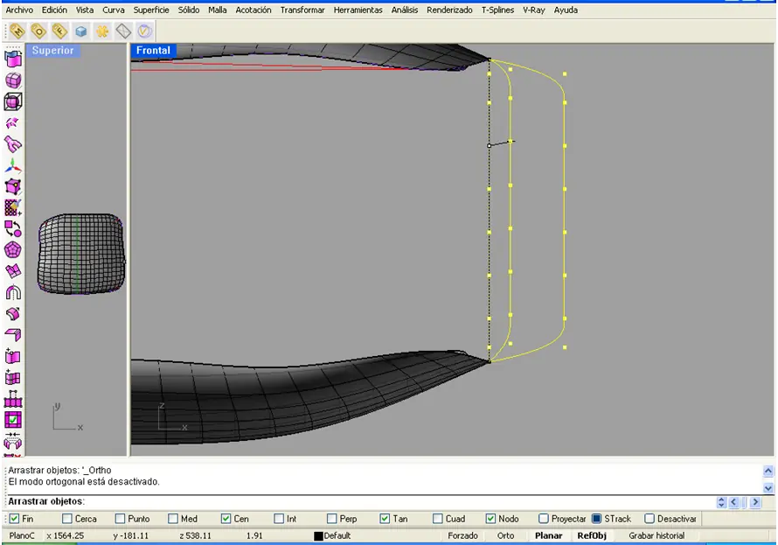Open the Superficie menu
Image resolution: width=778 pixels, height=545 pixels.
click(x=151, y=10)
